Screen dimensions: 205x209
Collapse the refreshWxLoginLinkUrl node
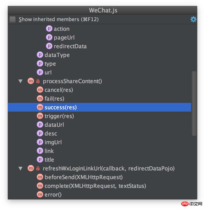[21, 169]
